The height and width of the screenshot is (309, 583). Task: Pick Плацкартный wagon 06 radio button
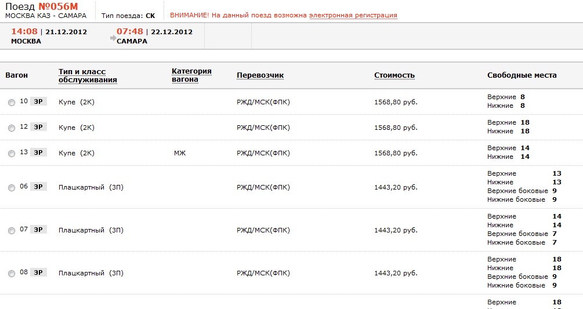coord(12,188)
